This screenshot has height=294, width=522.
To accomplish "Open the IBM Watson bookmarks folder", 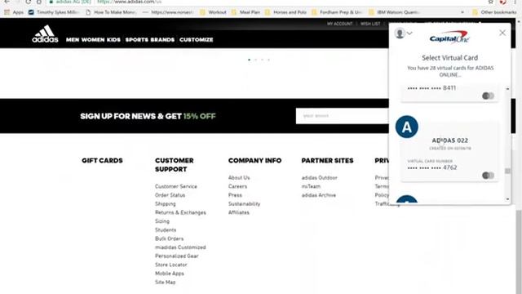I will point(395,12).
